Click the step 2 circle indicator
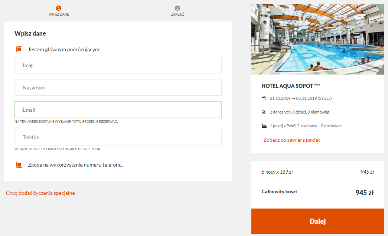388x236 pixels. [177, 8]
